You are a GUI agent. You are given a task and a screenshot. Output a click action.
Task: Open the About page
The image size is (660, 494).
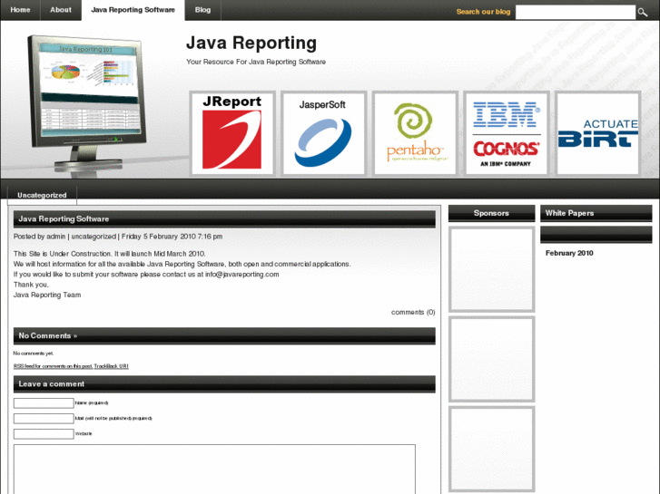pyautogui.click(x=61, y=10)
